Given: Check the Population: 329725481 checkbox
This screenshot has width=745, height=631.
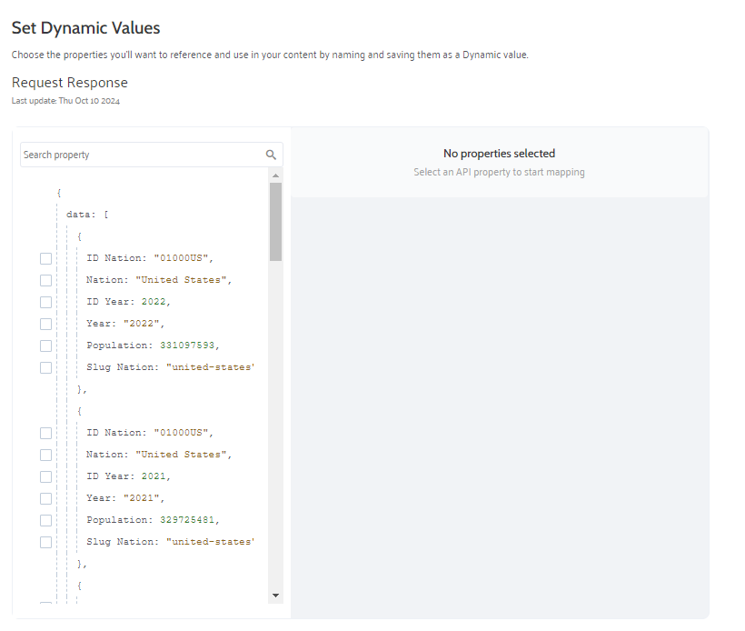Looking at the screenshot, I should point(45,520).
